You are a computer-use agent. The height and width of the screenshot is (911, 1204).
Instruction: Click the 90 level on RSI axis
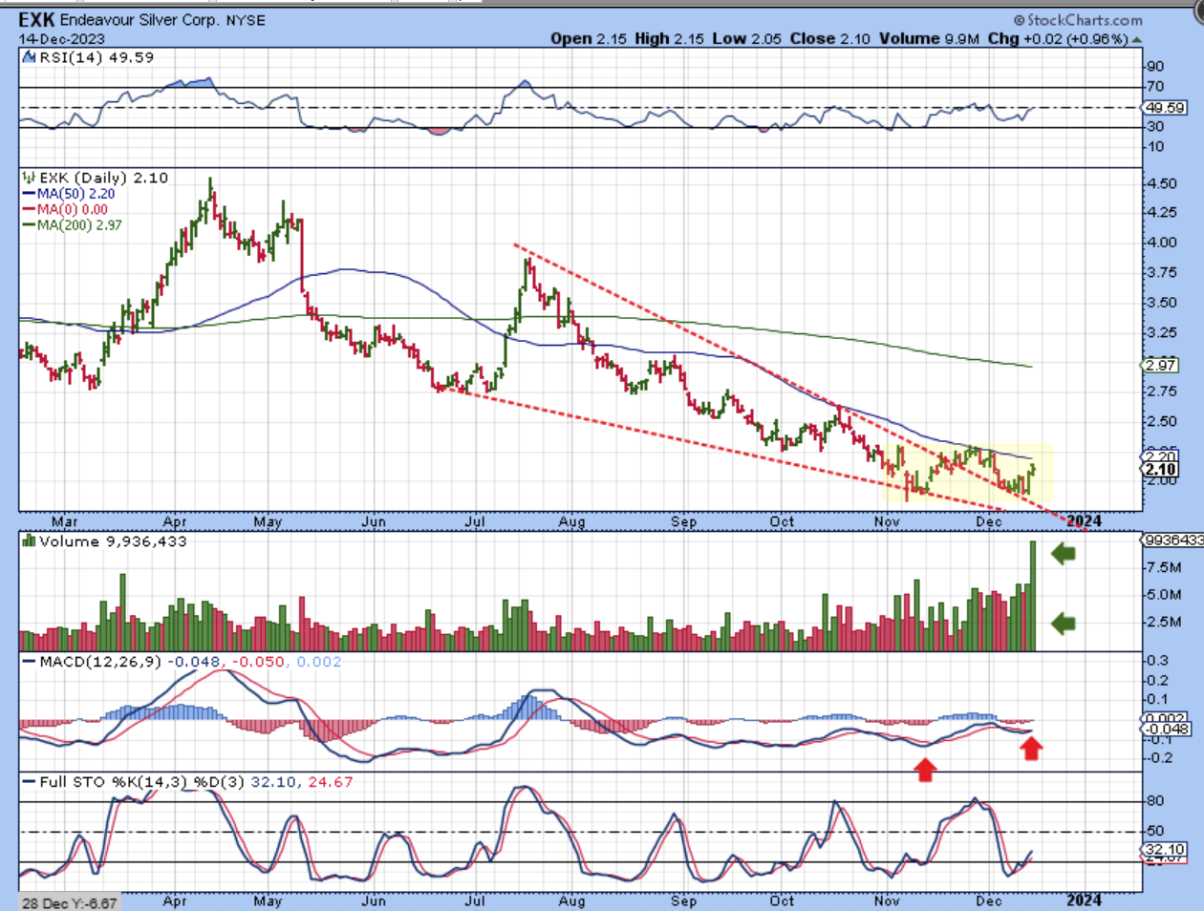[1156, 67]
